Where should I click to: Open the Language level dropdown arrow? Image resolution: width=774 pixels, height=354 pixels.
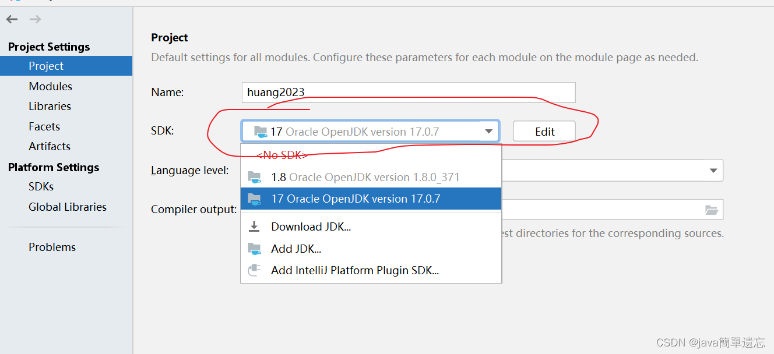tap(713, 171)
